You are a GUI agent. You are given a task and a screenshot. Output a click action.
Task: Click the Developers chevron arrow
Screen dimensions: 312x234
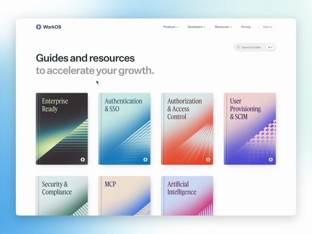point(204,27)
